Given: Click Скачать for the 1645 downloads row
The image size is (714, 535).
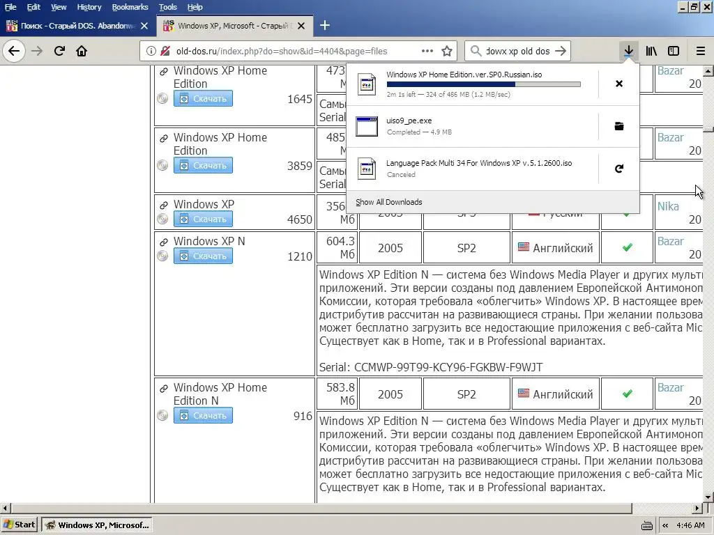Looking at the screenshot, I should point(203,98).
